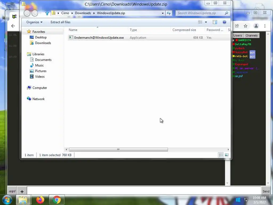
Task: Select the nhjhf chat tab
Action: pyautogui.click(x=12, y=191)
